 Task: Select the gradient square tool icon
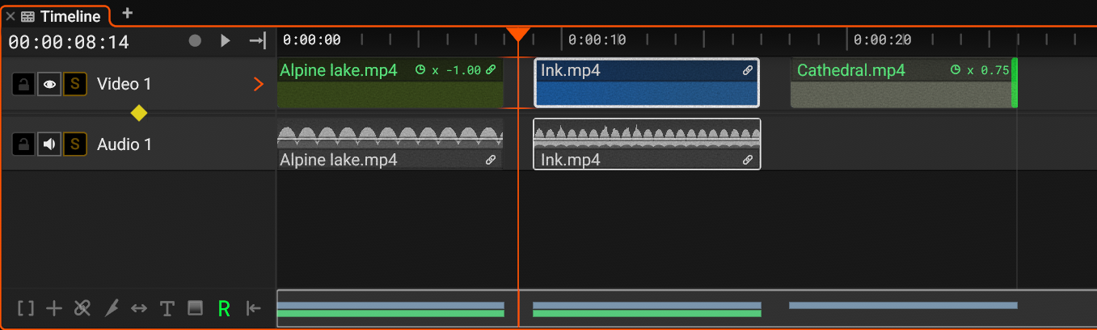pyautogui.click(x=195, y=307)
